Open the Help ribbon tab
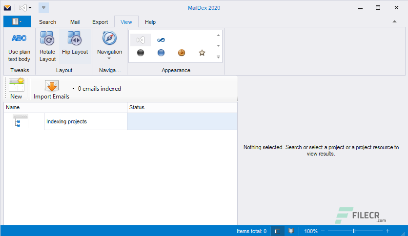The width and height of the screenshot is (408, 236). click(150, 22)
